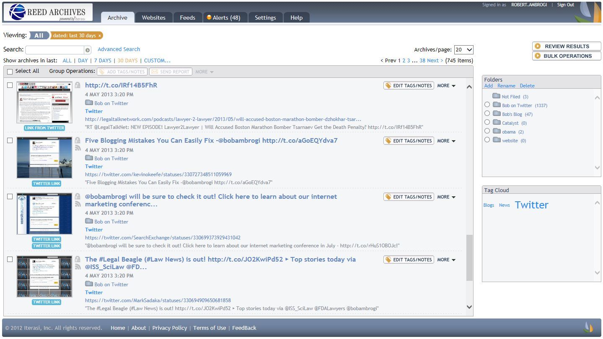This screenshot has height=339, width=603.
Task: Click the Folders panel scroll-down arrow
Action: [x=597, y=167]
